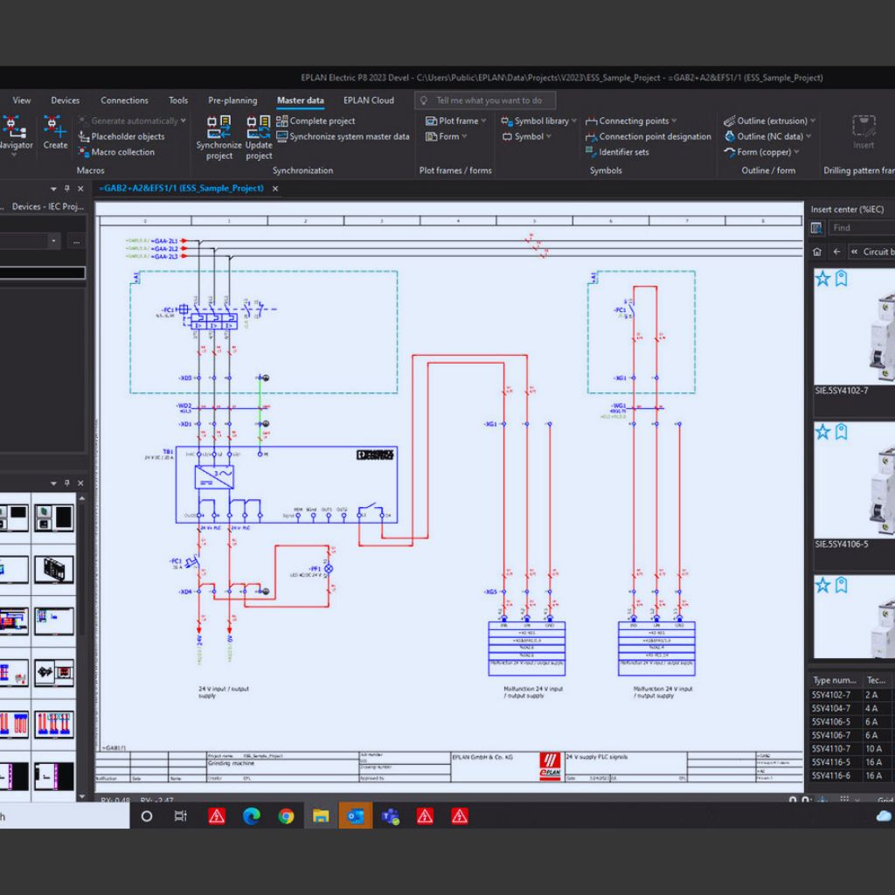Open the Devices ribbon tab
895x895 pixels.
coord(65,101)
